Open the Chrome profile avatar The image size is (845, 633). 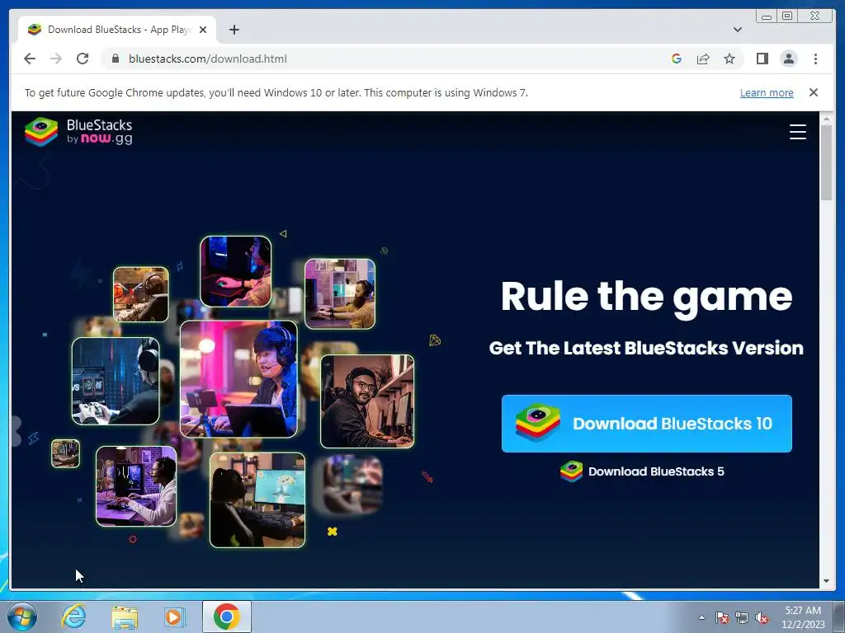tap(788, 59)
